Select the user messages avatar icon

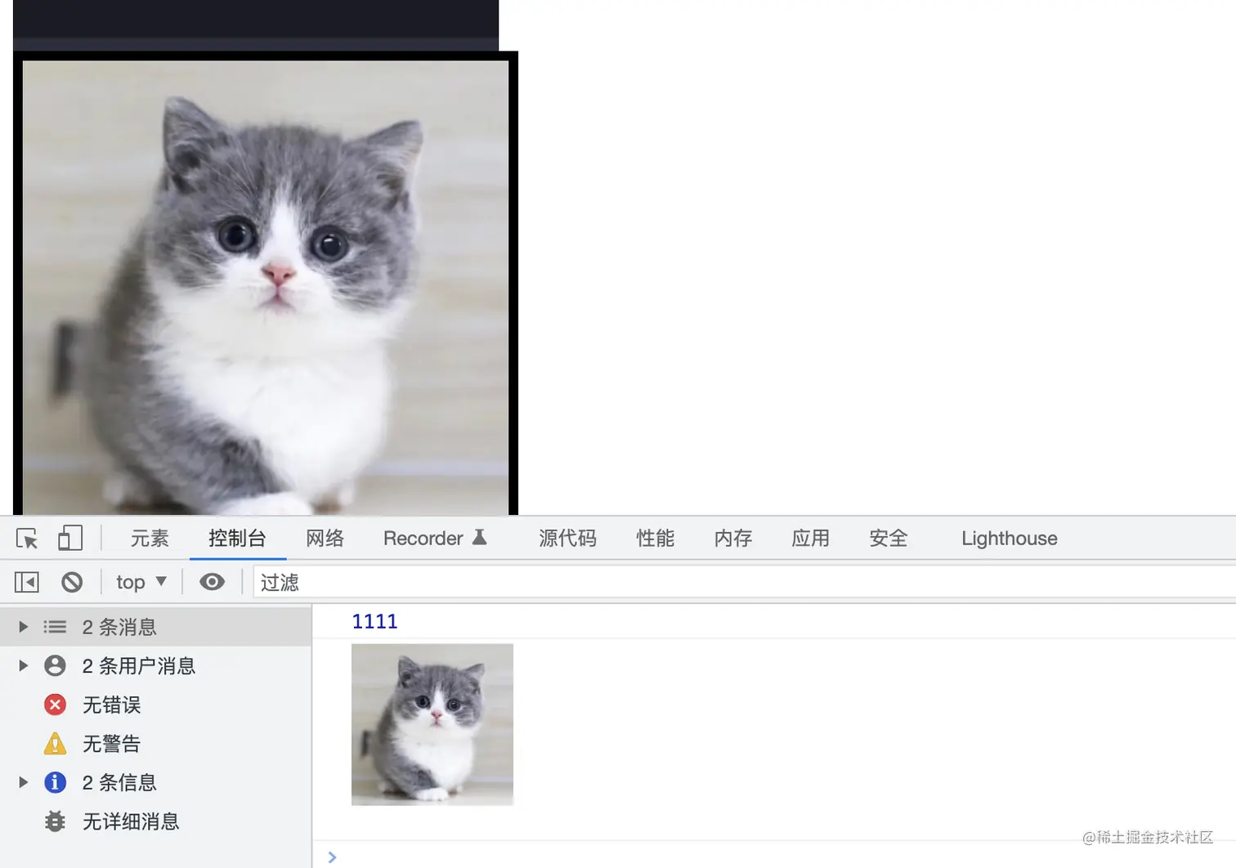[55, 665]
